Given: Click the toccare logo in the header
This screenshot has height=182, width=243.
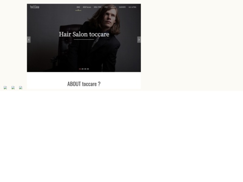Looking at the screenshot, I should [35, 7].
